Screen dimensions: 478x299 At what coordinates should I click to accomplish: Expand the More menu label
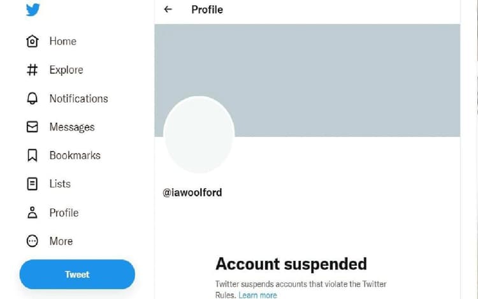point(61,241)
